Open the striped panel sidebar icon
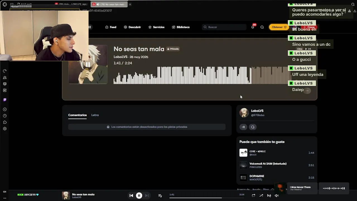 tap(5, 84)
